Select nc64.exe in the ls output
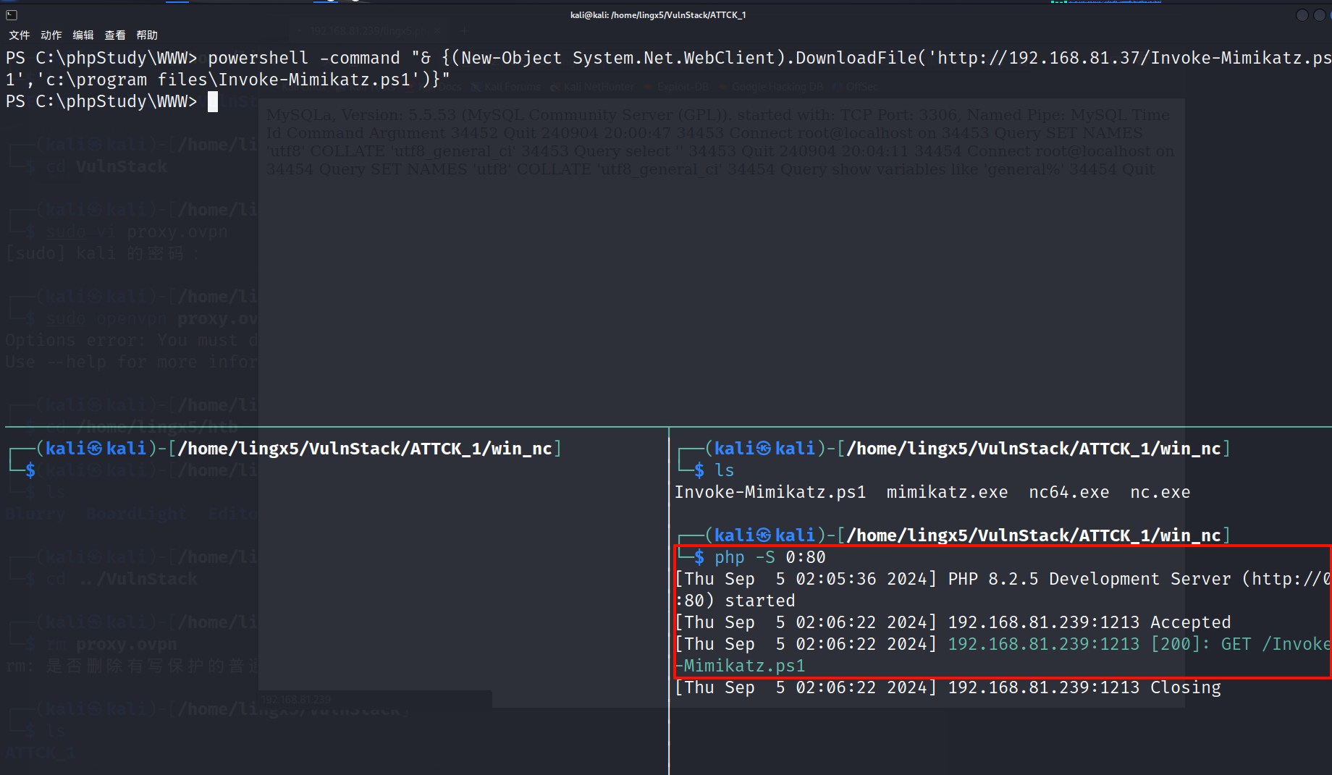The image size is (1332, 775). coord(1068,492)
